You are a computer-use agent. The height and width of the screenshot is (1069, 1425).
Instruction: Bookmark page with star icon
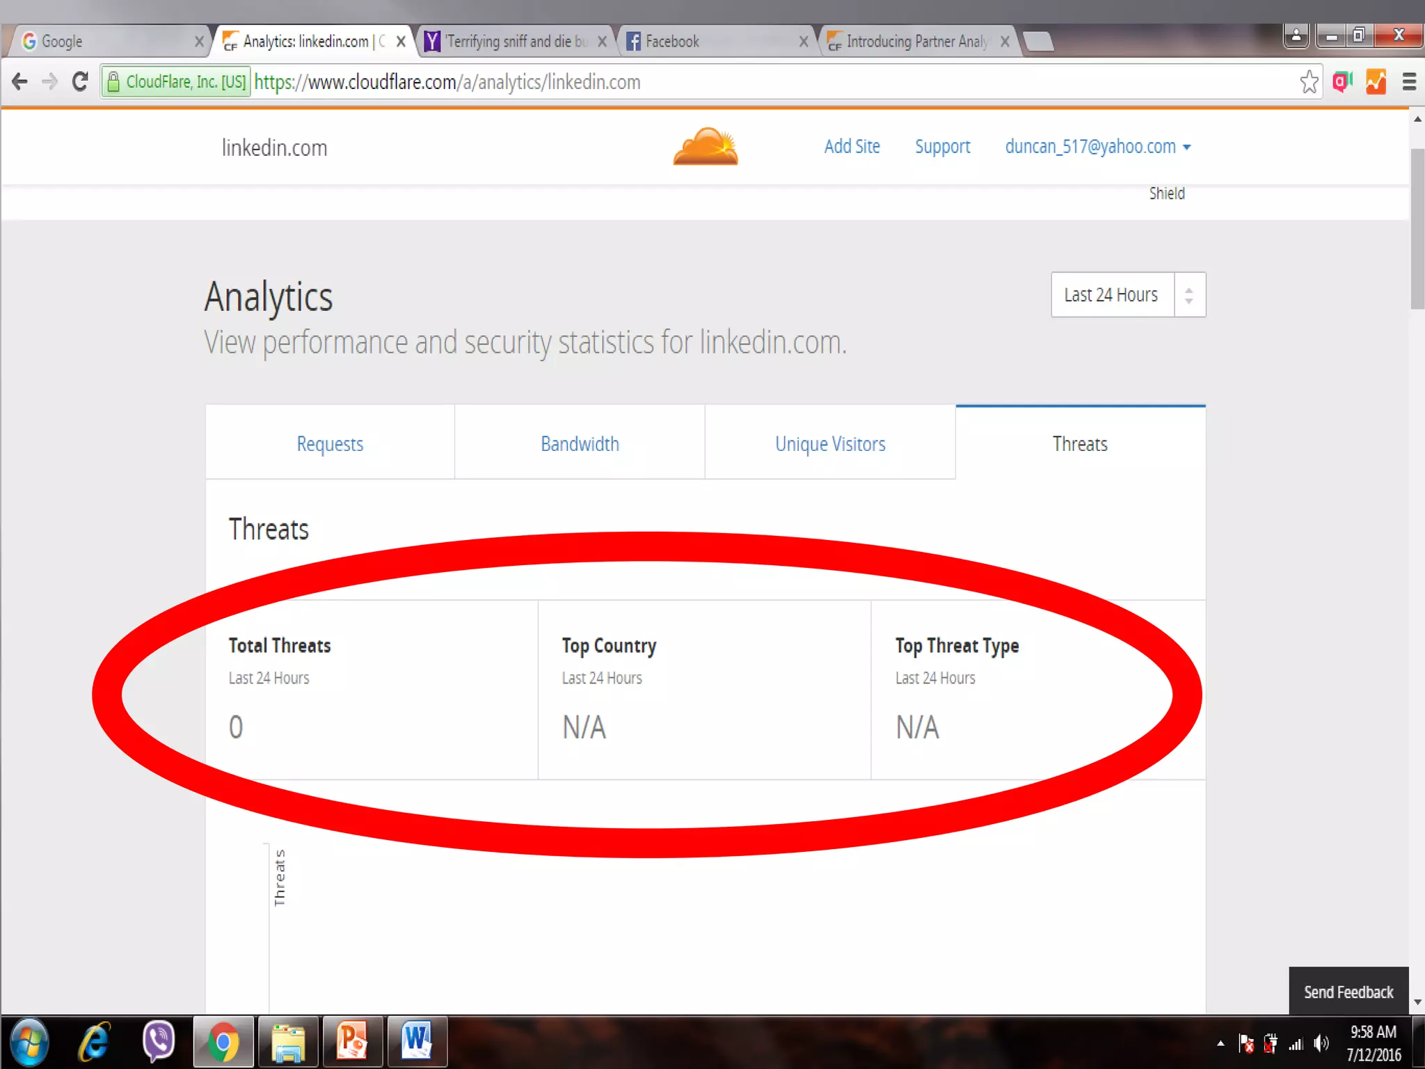point(1309,82)
